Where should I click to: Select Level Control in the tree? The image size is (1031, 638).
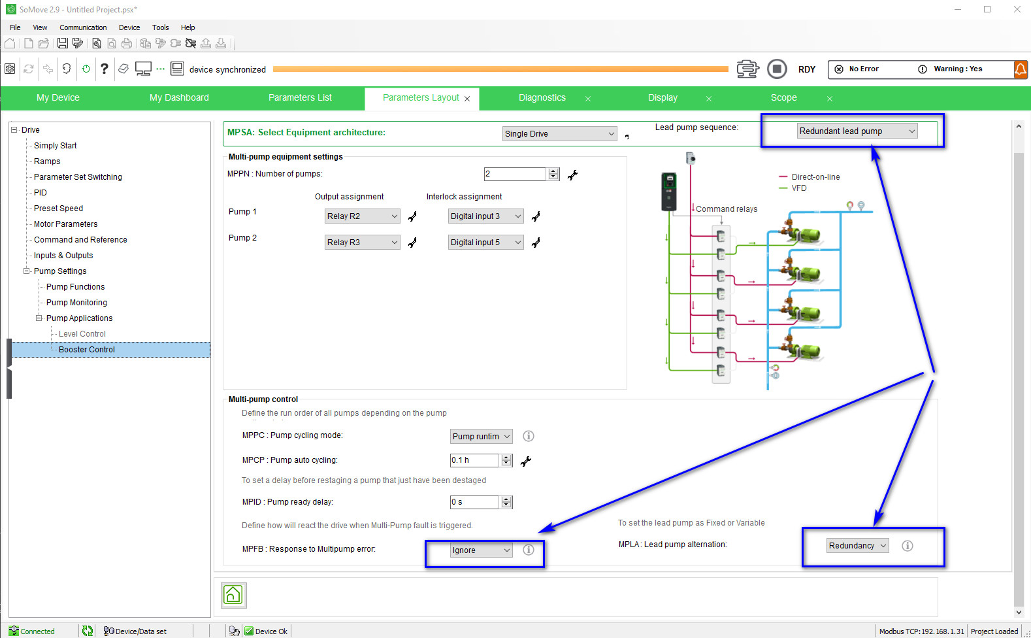82,334
